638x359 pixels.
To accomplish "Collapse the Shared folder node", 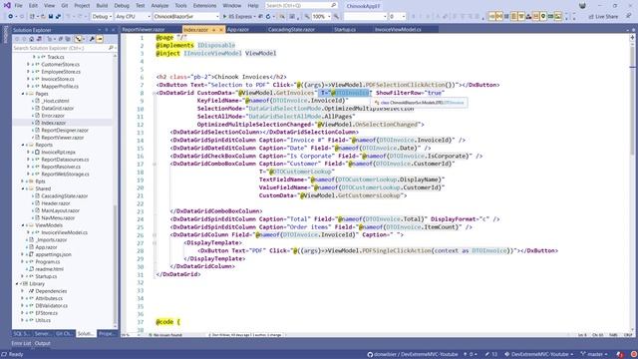I will (x=23, y=188).
